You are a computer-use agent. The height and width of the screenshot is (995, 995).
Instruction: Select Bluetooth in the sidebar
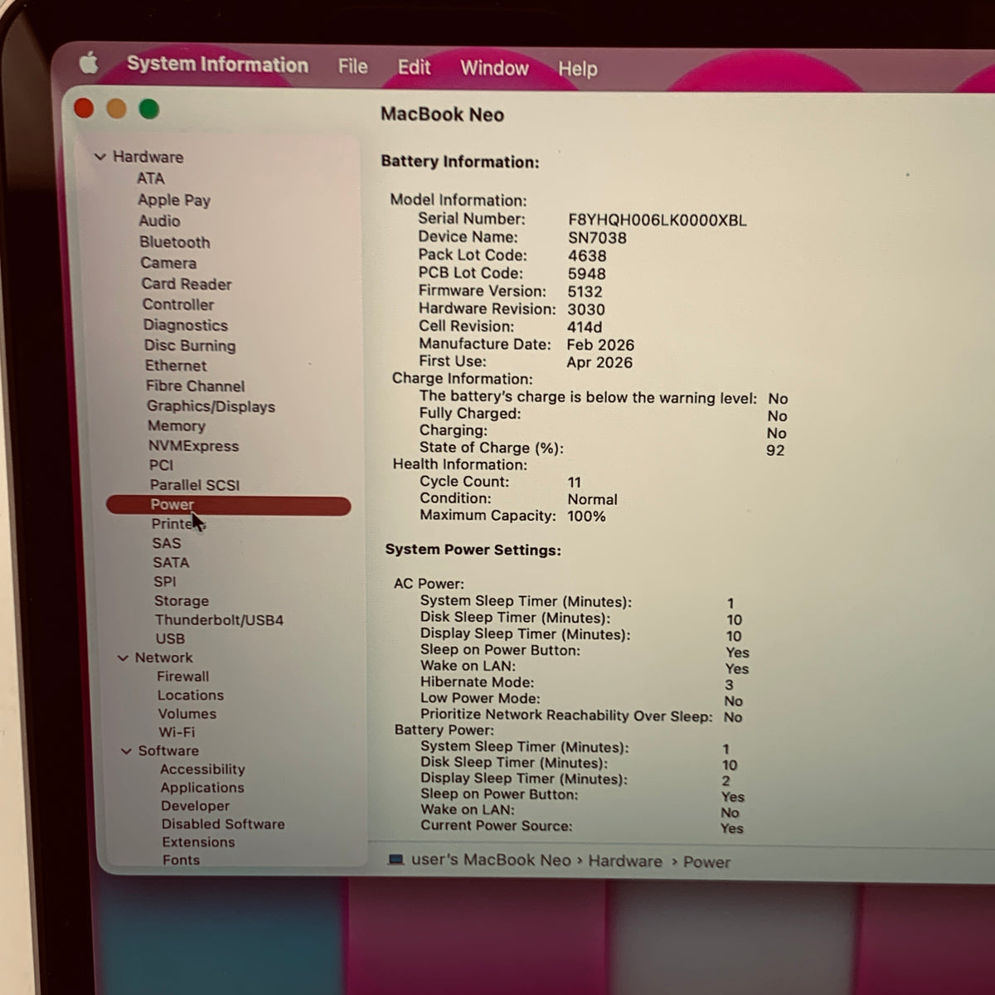point(175,242)
